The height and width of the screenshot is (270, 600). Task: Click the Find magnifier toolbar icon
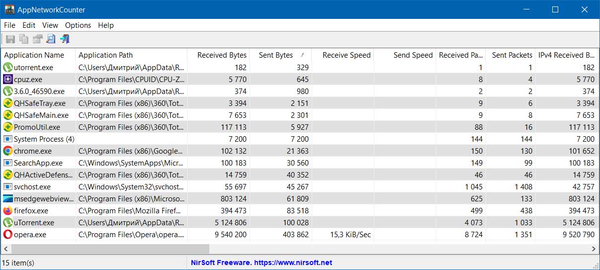point(51,39)
